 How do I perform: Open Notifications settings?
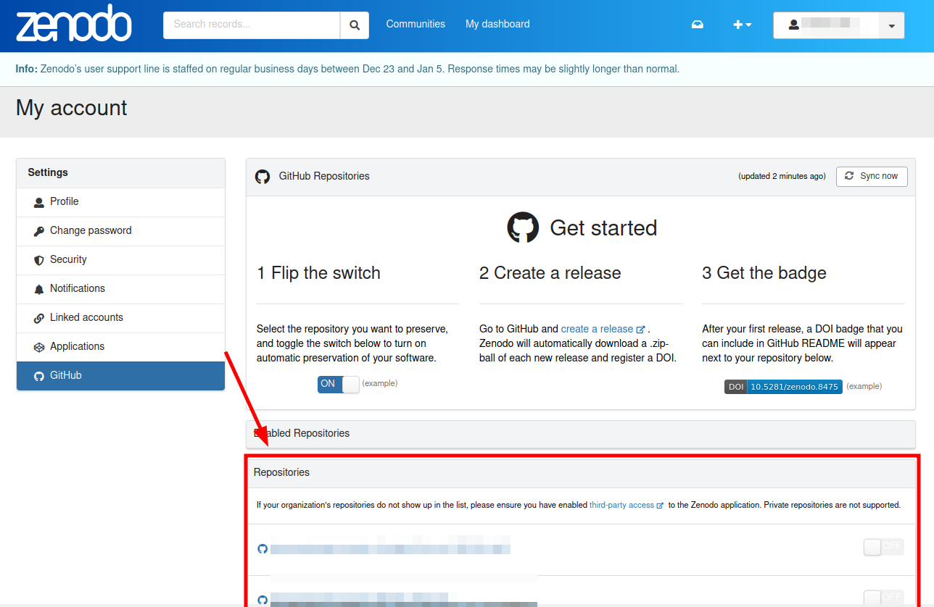(120, 289)
